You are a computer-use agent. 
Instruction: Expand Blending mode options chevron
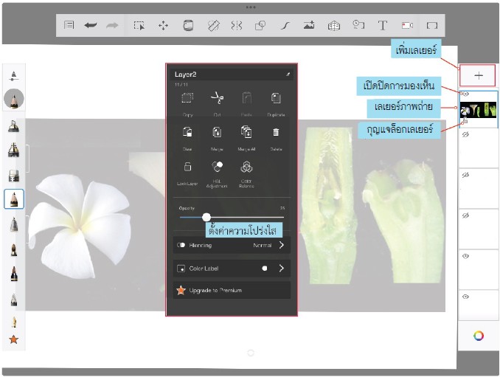tap(281, 245)
